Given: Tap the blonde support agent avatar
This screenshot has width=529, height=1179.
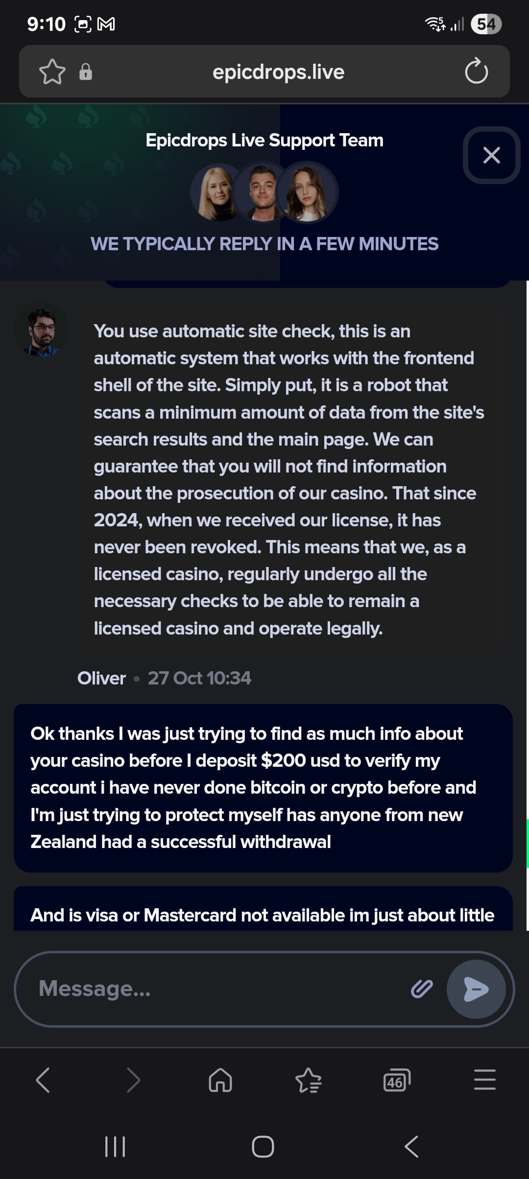Looking at the screenshot, I should pyautogui.click(x=218, y=192).
